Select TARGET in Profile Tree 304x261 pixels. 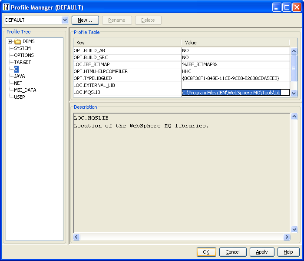[x=23, y=62]
